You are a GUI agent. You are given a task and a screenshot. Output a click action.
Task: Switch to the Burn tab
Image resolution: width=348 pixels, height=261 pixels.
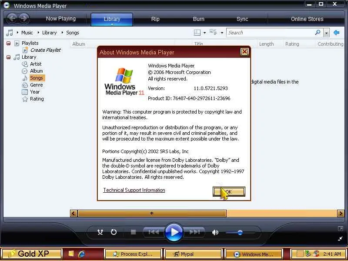199,19
